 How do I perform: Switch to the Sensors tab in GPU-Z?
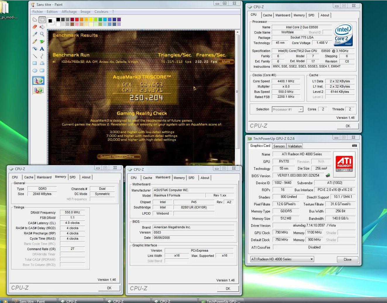pyautogui.click(x=279, y=146)
